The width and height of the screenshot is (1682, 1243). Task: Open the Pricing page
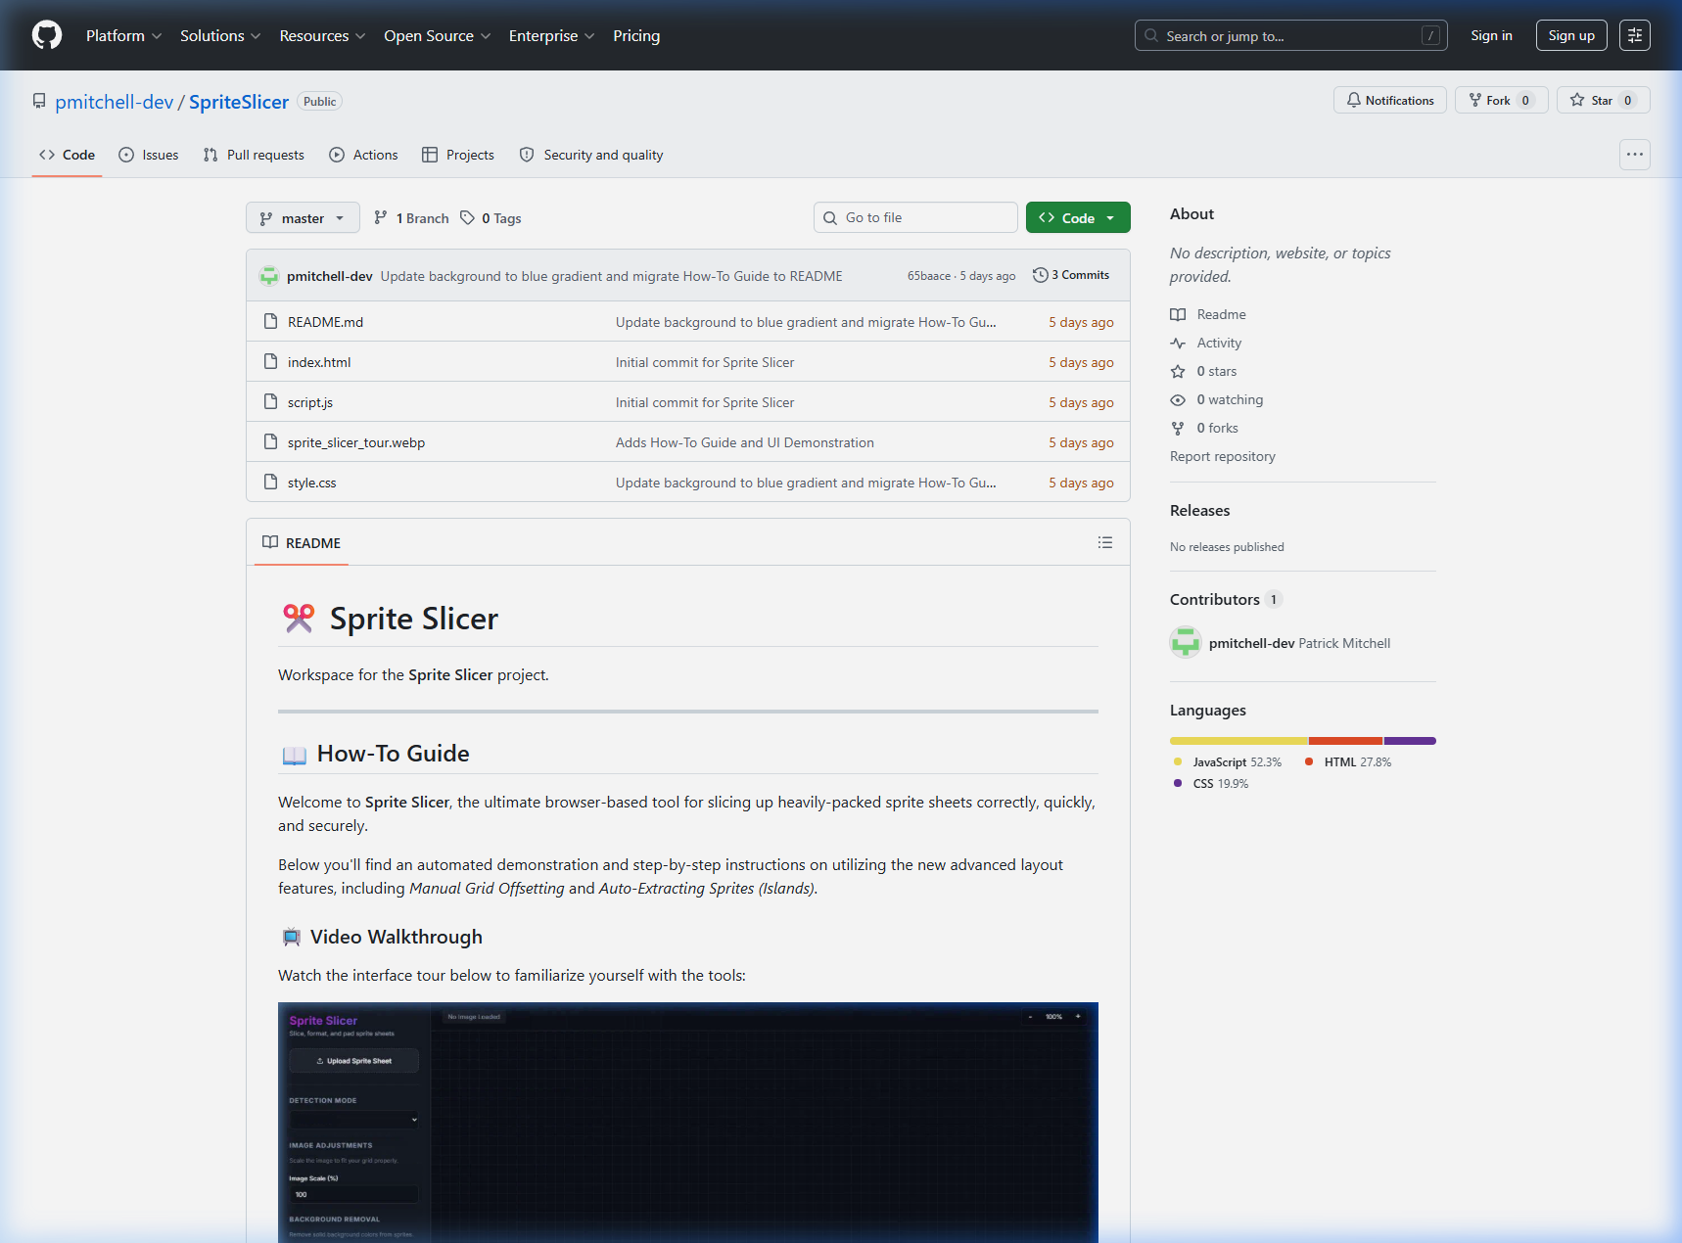[636, 35]
